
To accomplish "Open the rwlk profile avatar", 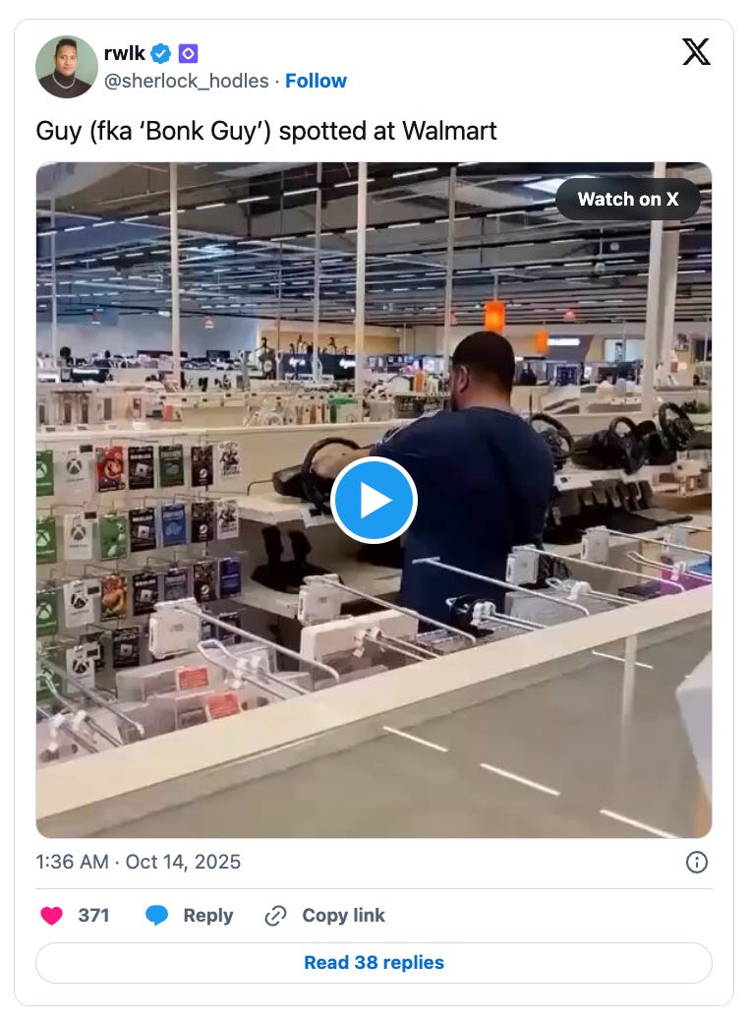I will tap(67, 67).
